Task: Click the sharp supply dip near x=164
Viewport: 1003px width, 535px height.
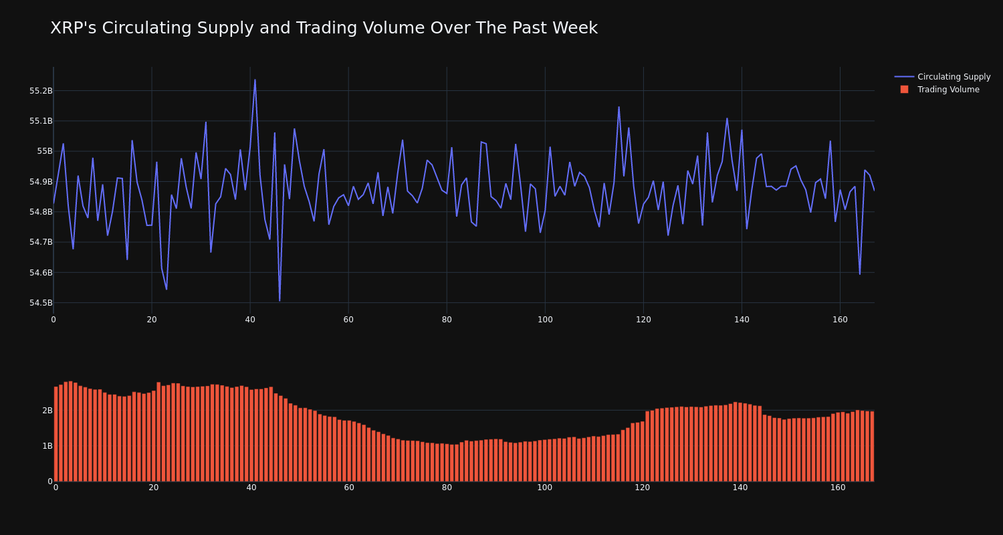Action: [x=860, y=274]
